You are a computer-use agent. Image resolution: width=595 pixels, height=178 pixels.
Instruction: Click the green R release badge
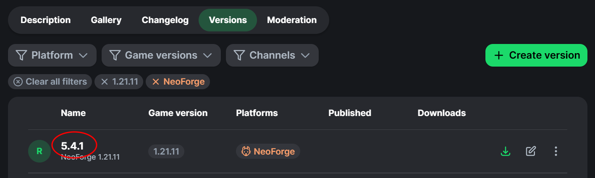39,151
